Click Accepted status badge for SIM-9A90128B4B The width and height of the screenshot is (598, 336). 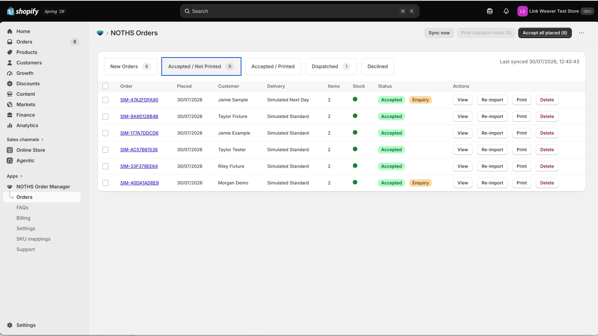click(391, 116)
